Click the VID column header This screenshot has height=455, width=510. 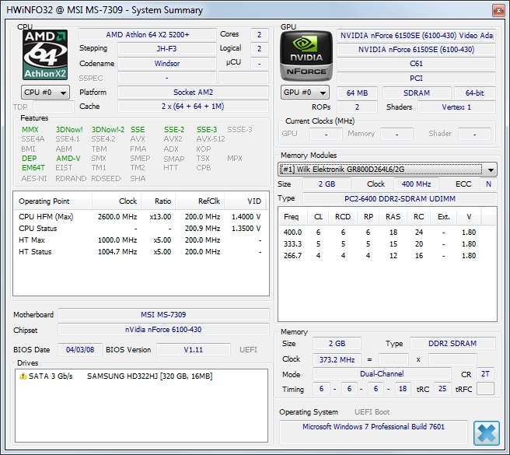[x=245, y=201]
